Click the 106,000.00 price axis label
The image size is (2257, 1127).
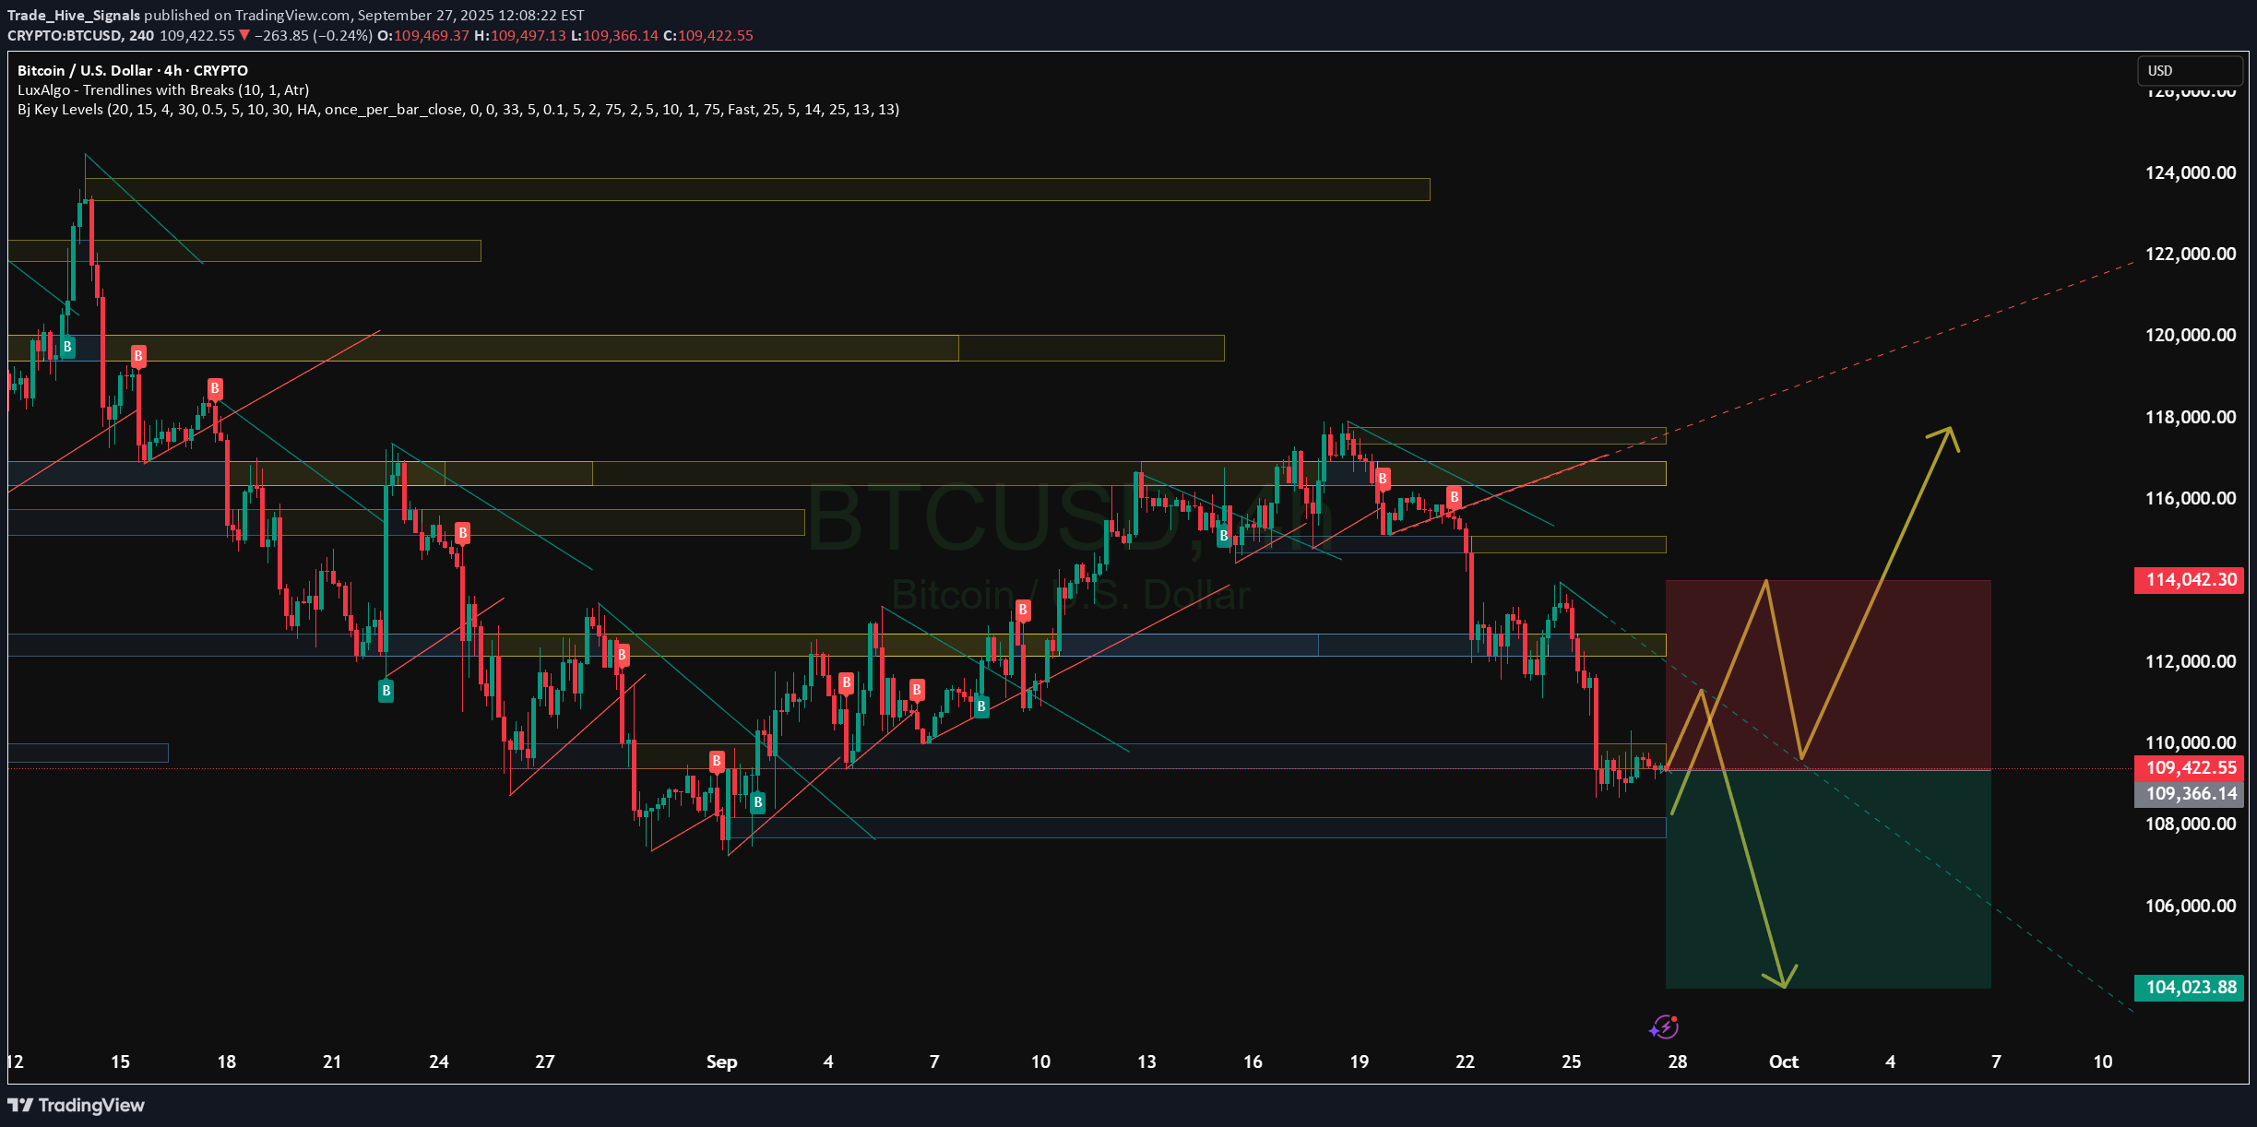pos(2191,907)
